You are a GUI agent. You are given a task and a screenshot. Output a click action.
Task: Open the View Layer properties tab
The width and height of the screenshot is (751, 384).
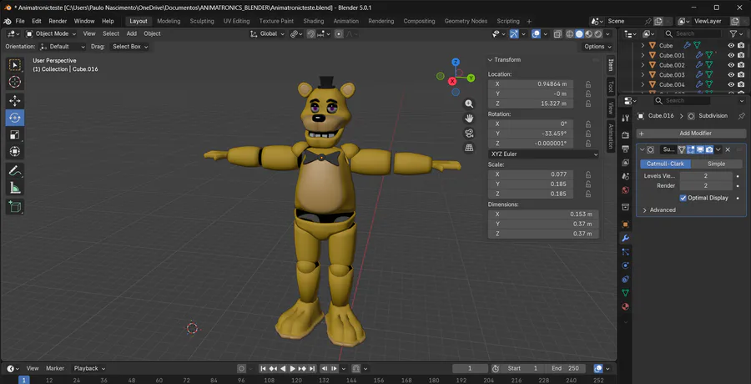625,163
